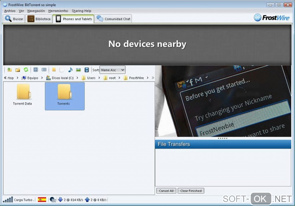Open the Herramientas menu
The width and height of the screenshot is (295, 206).
click(58, 11)
